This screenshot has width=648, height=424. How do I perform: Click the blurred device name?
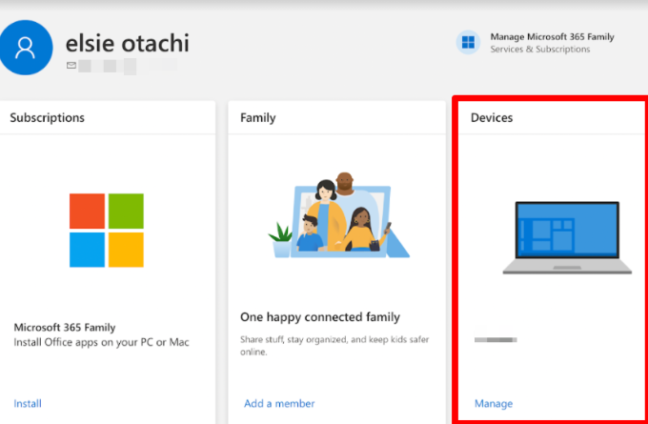click(496, 338)
